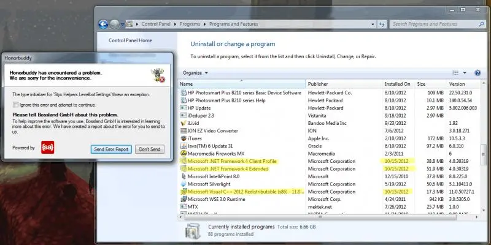Click the iDeduper 2.3 icon

point(184,116)
